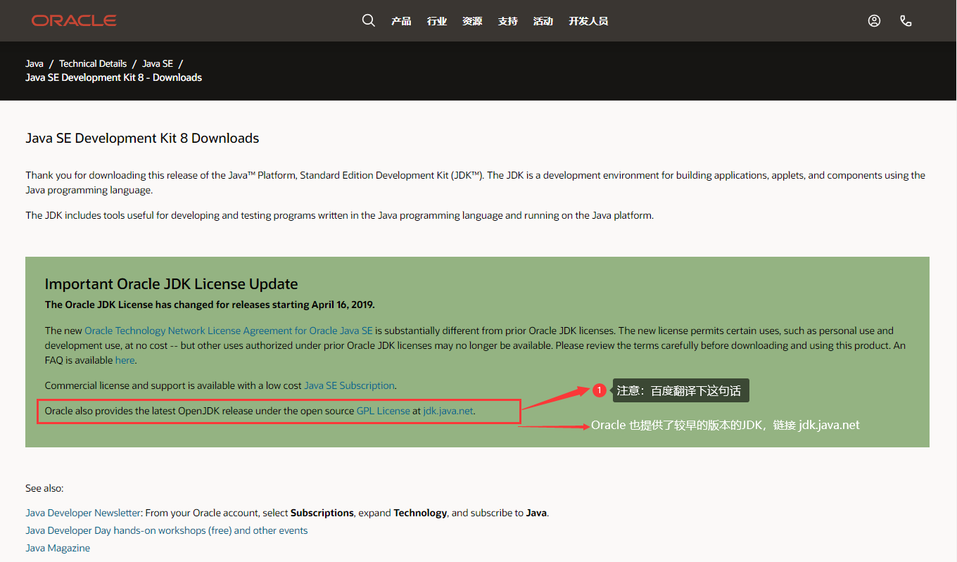Open Java Developer Day hands-on workshops link

coord(167,530)
